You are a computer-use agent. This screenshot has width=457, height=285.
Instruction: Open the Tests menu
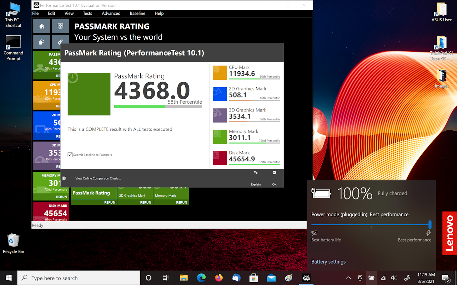[87, 13]
